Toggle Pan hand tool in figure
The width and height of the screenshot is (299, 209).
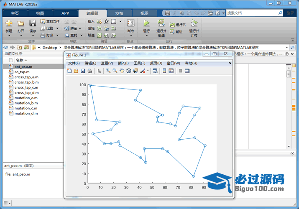pos(122,71)
